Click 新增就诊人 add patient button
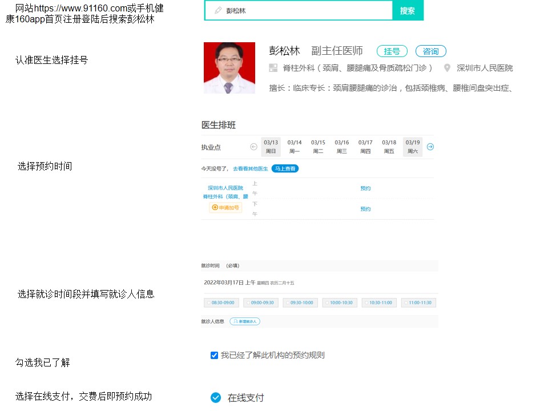 click(245, 321)
